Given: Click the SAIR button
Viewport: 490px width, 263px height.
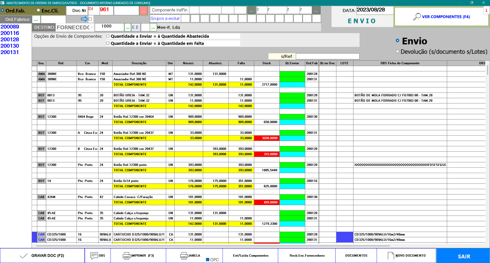Looking at the screenshot, I should [x=464, y=256].
